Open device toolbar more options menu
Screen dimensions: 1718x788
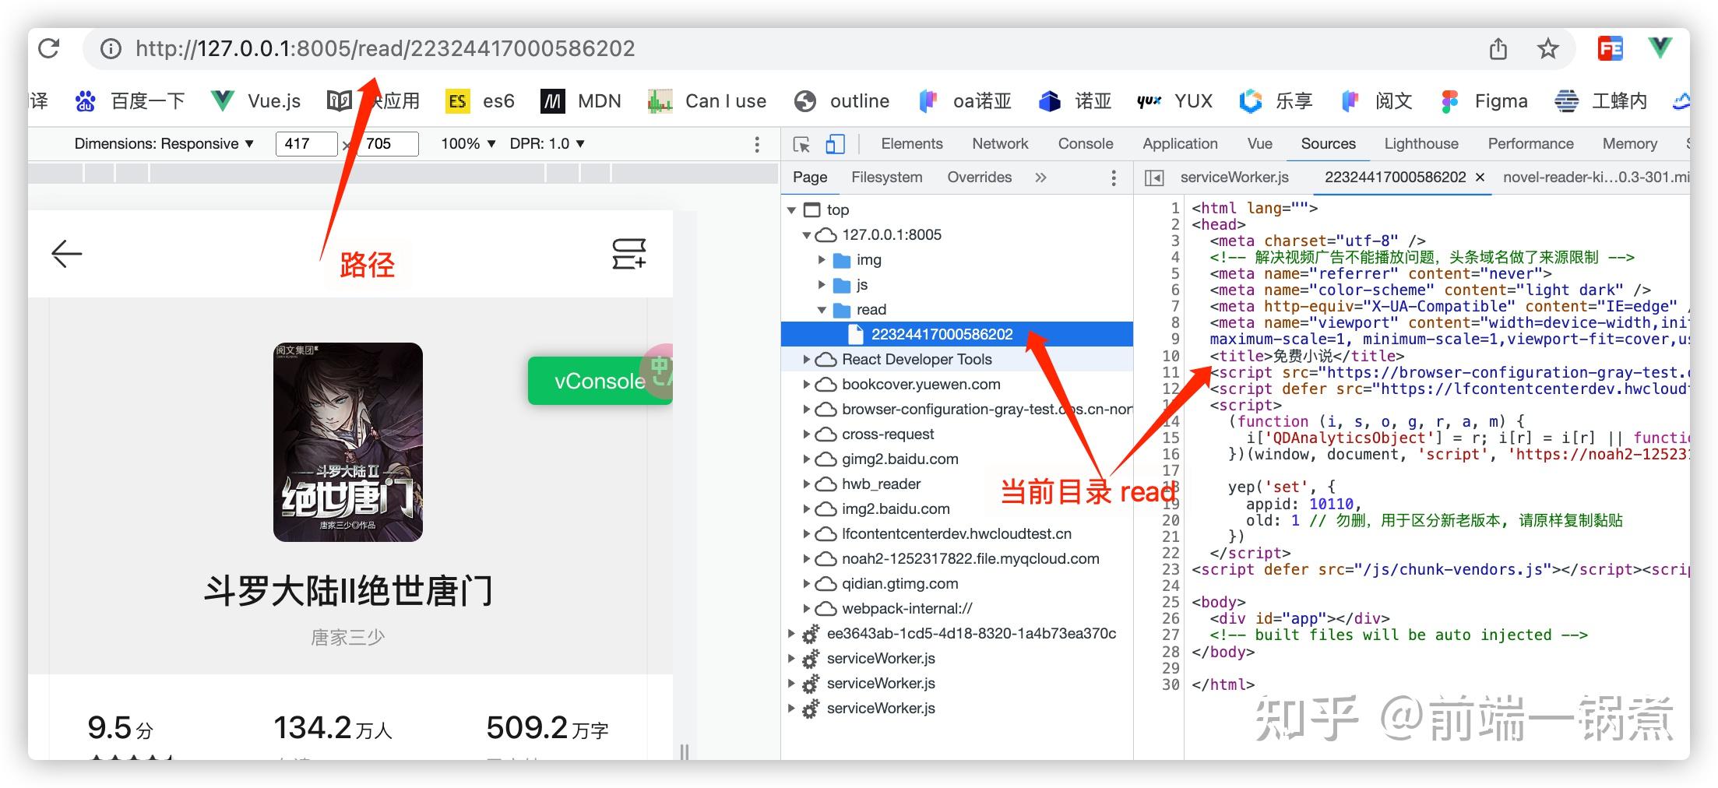[757, 144]
